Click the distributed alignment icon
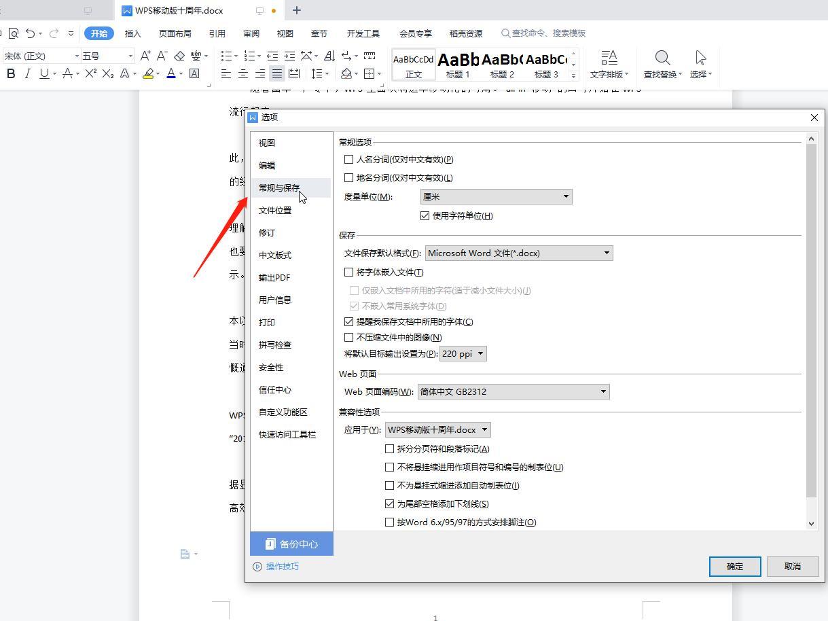 (294, 73)
